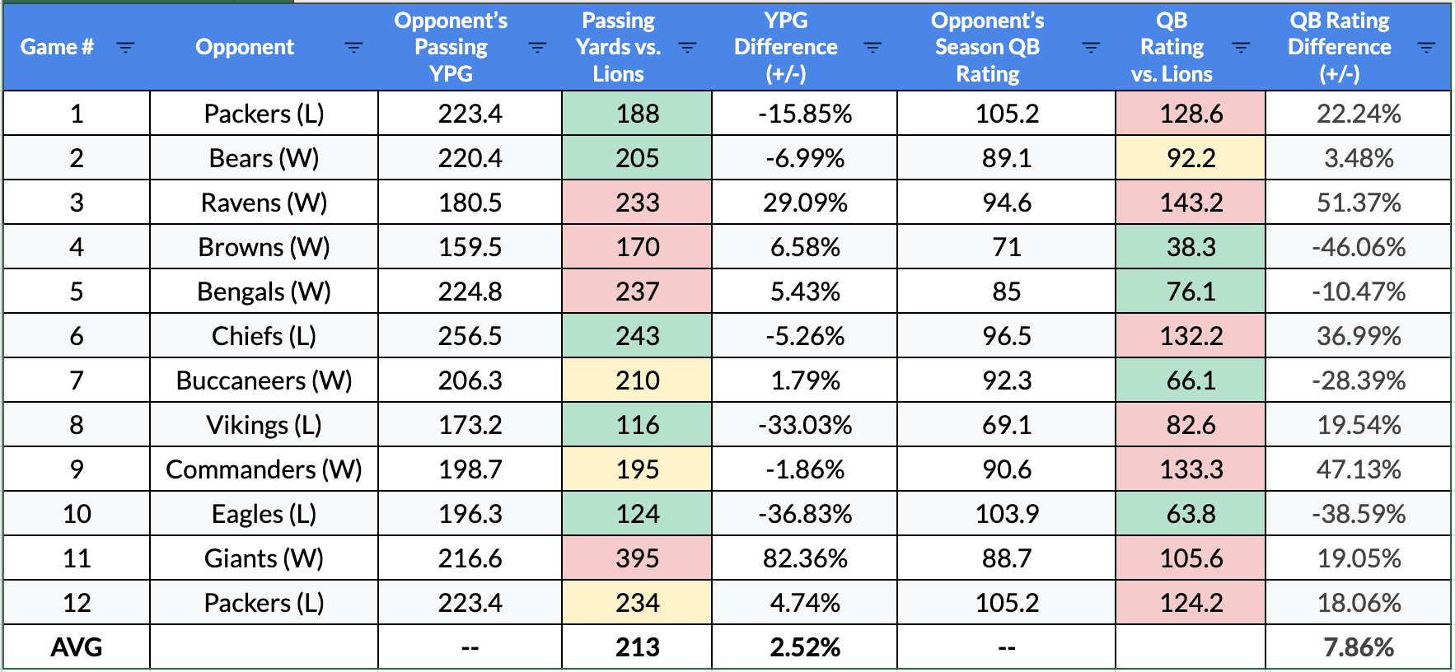Open QB Rating Difference column filter icon
Screen dimensions: 1455x672
point(1426,48)
